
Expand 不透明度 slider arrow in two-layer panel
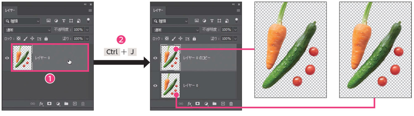[x=235, y=30]
